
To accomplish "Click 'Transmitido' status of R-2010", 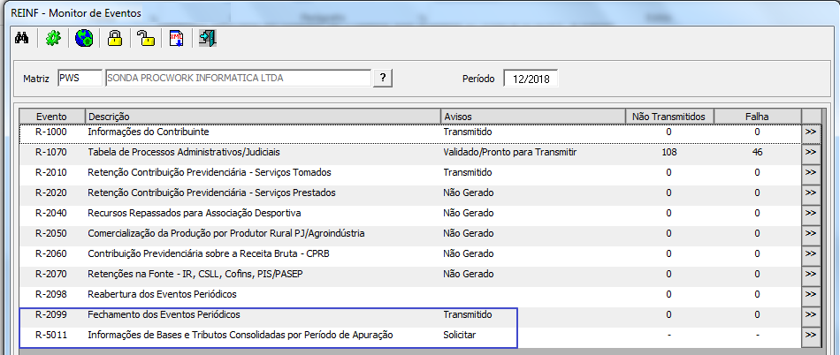I will point(468,173).
